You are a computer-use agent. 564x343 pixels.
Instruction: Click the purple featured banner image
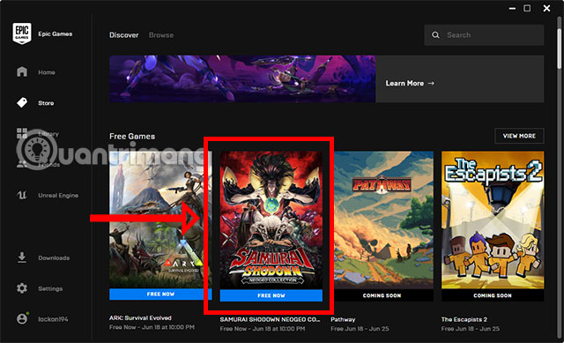tap(242, 78)
